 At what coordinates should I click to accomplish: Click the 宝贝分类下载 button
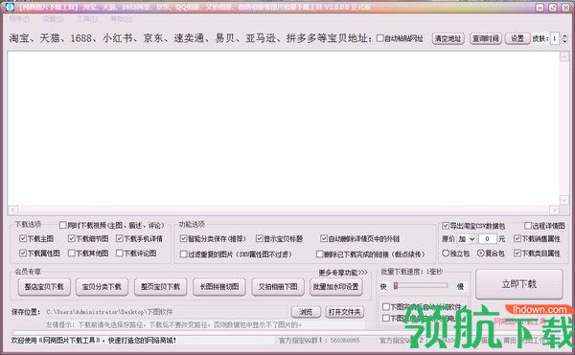tap(102, 286)
